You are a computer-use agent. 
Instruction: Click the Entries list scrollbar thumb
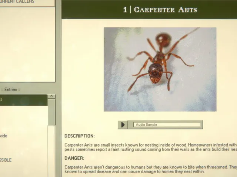pyautogui.click(x=51, y=112)
